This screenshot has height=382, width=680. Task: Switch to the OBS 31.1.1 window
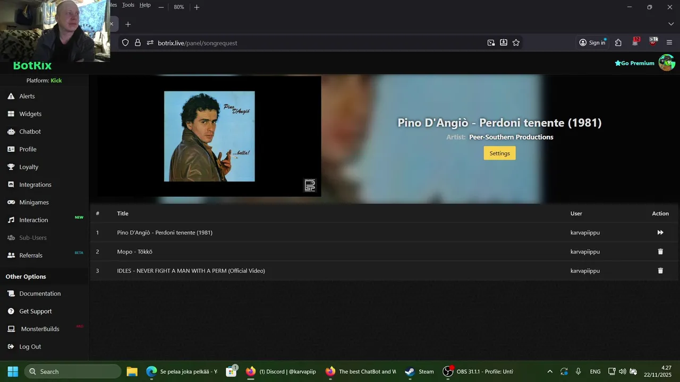[x=478, y=371]
